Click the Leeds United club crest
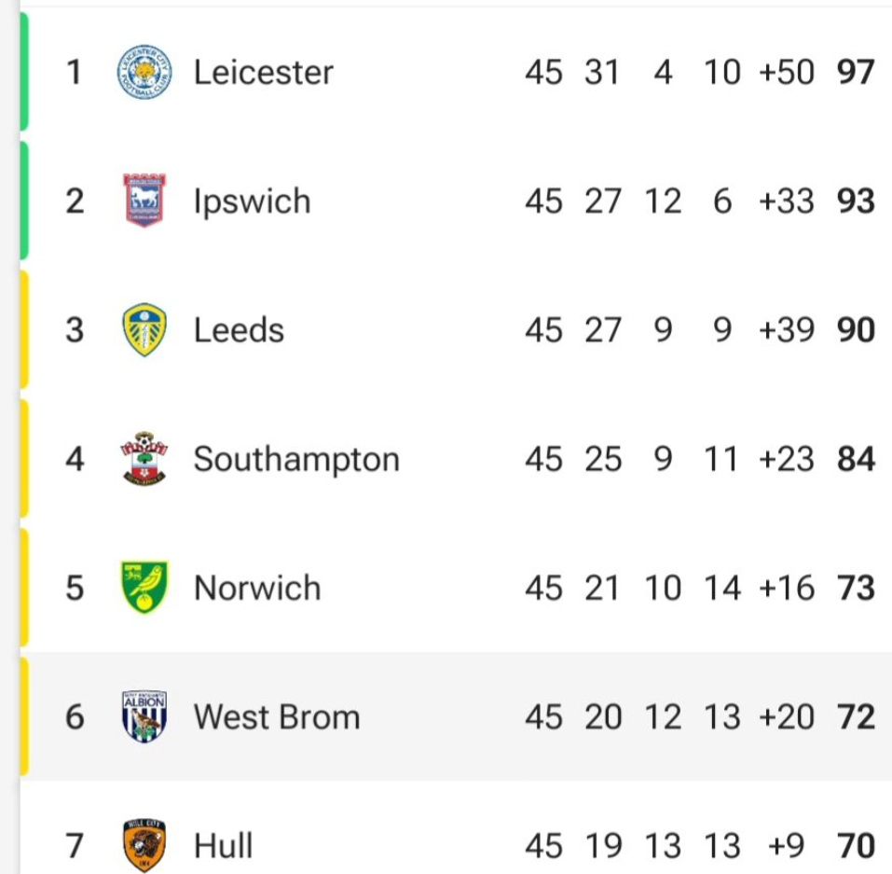Image resolution: width=892 pixels, height=874 pixels. click(x=144, y=329)
